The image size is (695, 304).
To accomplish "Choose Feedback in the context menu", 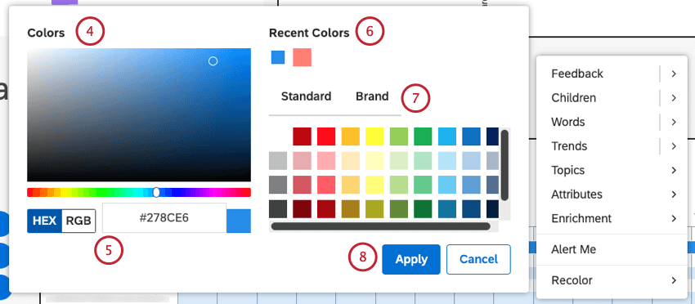I will (577, 74).
